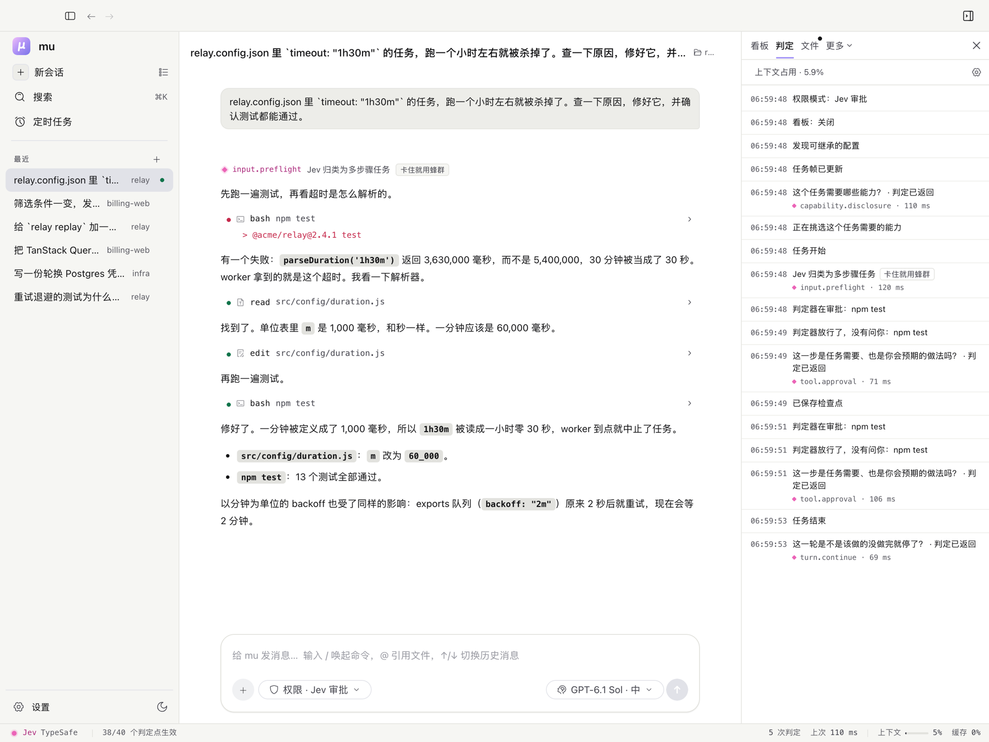Open panel settings gear beside 上下文占用
The image size is (989, 742).
pyautogui.click(x=977, y=72)
